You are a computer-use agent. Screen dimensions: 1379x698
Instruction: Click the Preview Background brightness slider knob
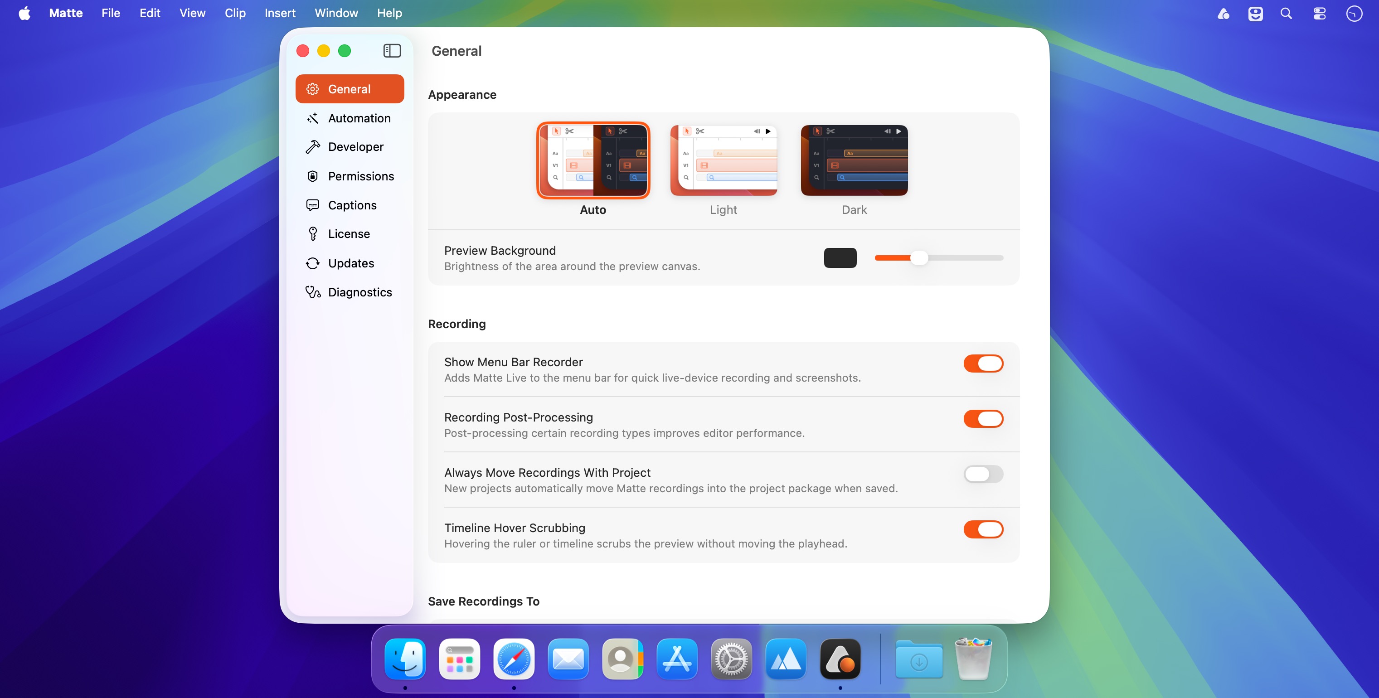click(919, 258)
